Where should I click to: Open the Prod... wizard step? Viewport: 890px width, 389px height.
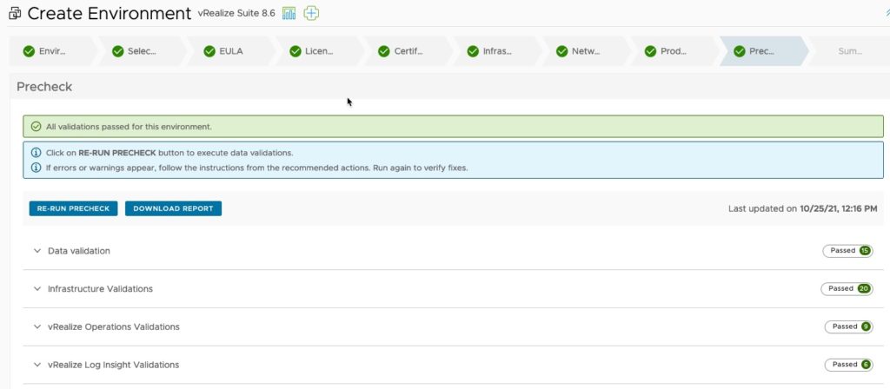pos(674,51)
